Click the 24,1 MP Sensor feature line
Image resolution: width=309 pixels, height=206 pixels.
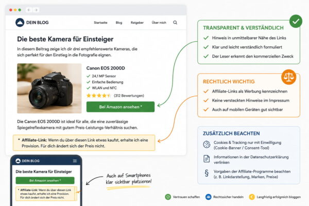pyautogui.click(x=101, y=76)
